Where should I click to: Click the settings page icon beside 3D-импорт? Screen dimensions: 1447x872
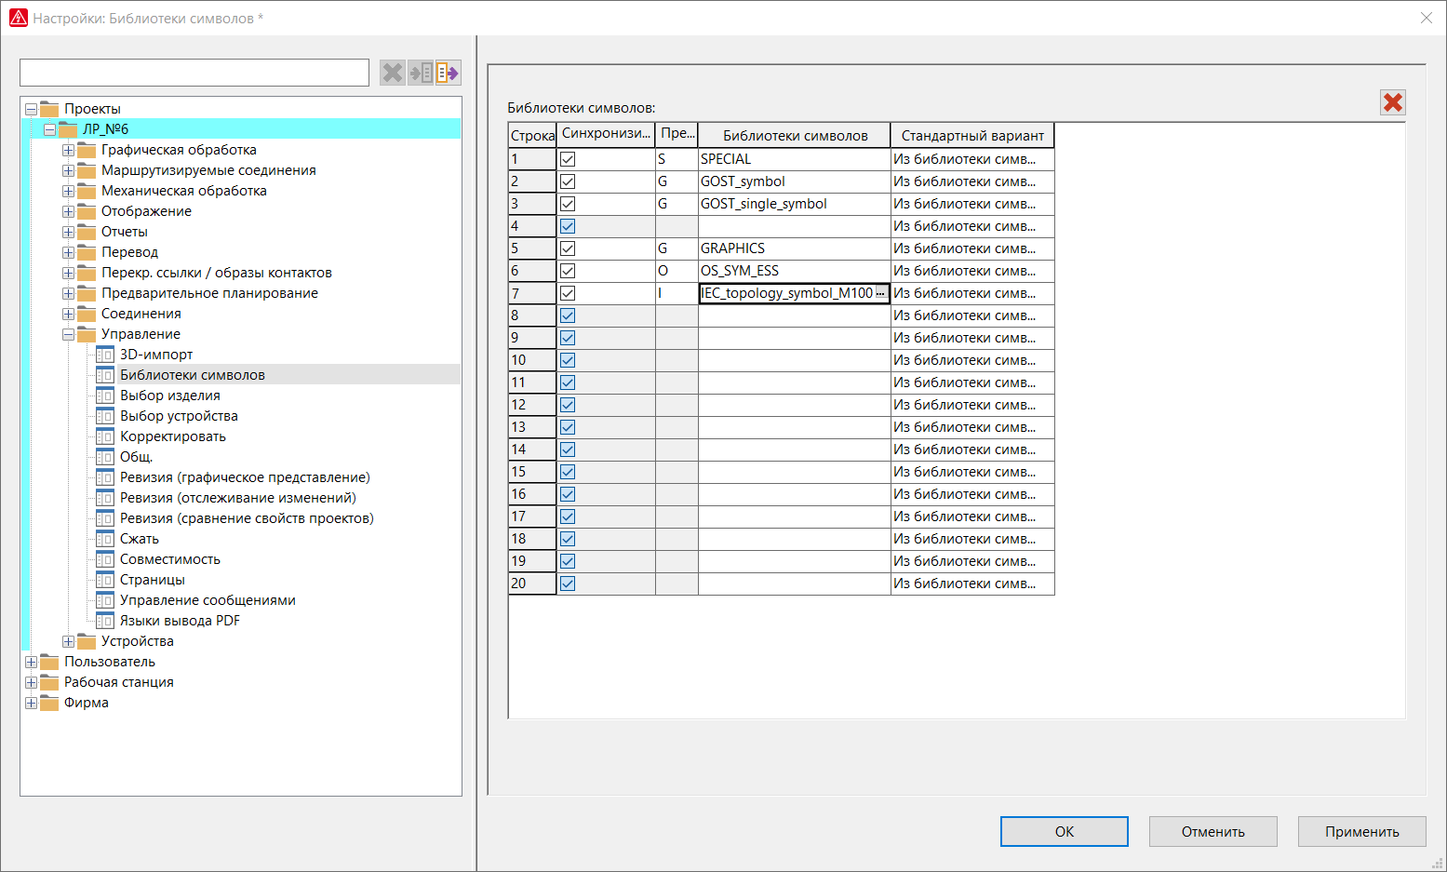pyautogui.click(x=105, y=355)
